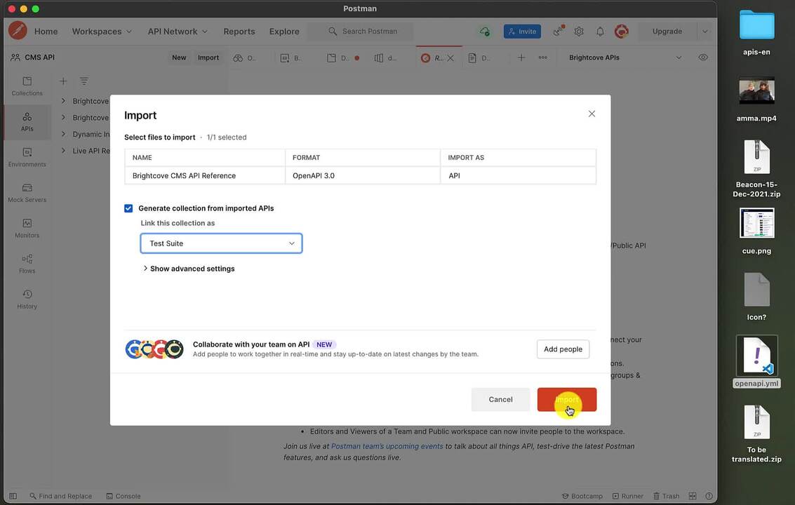Open Postman settings gear icon

(x=579, y=32)
